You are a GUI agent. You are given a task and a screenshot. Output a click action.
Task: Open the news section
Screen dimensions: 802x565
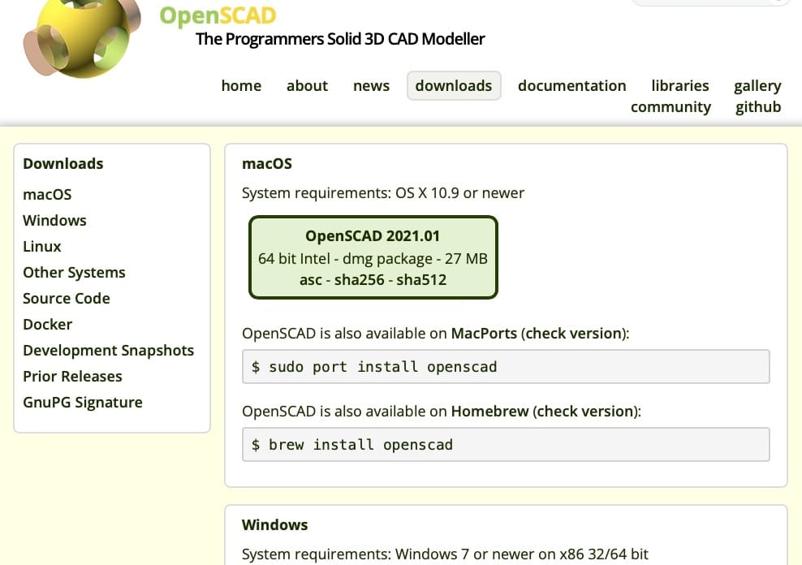click(371, 86)
